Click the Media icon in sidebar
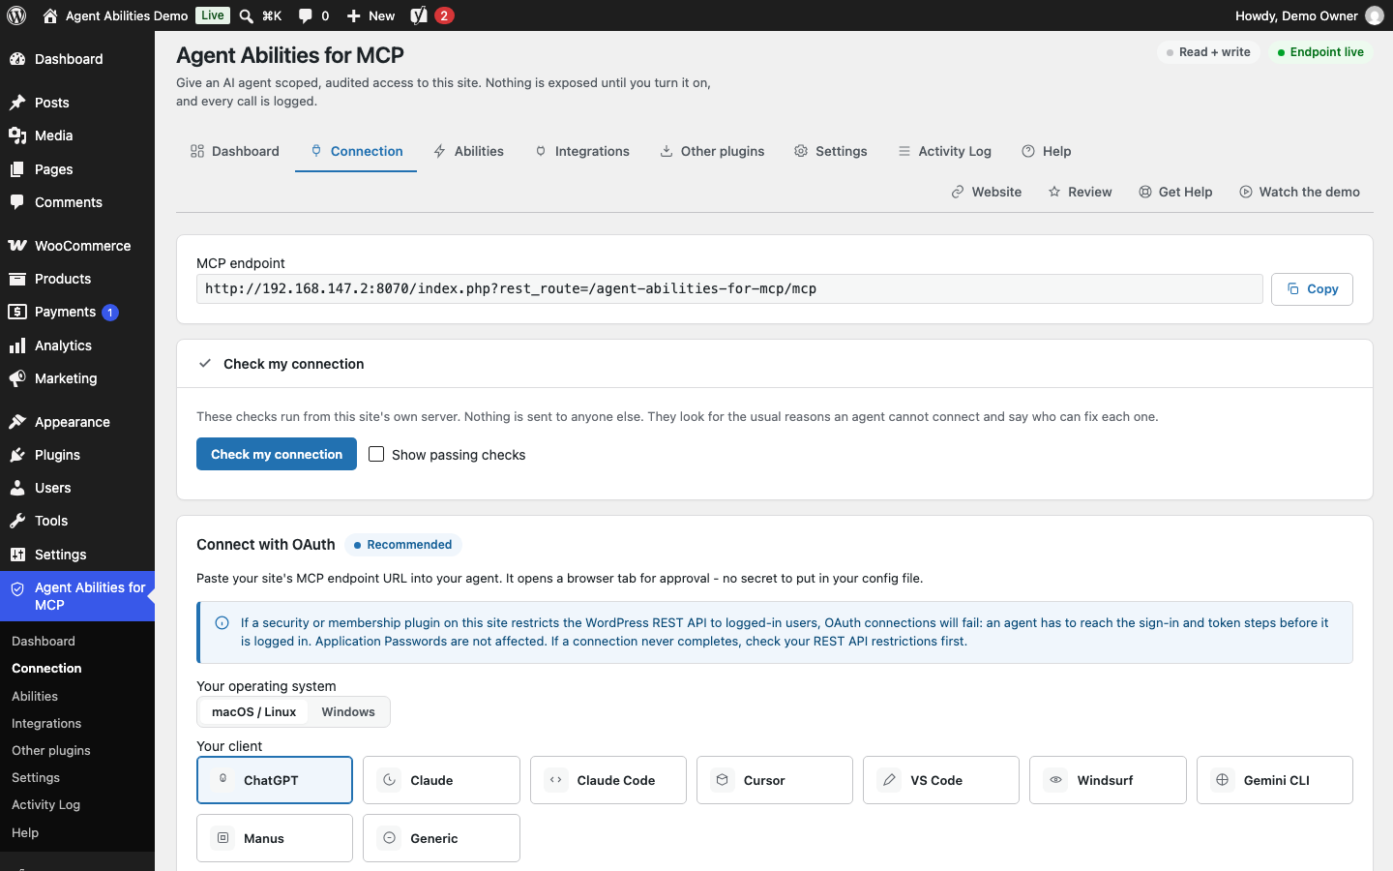 (17, 135)
